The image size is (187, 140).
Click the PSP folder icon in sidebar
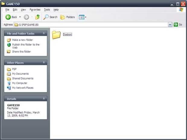pyautogui.click(x=9, y=69)
